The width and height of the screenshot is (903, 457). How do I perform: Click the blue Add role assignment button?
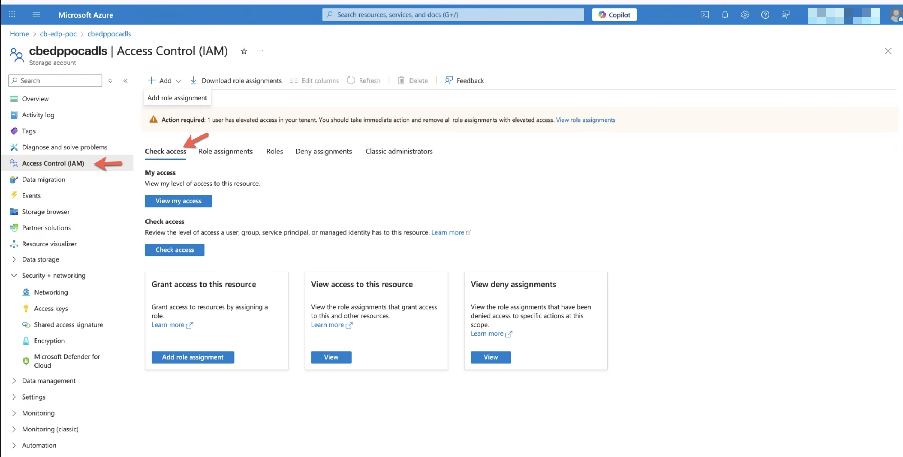click(193, 357)
